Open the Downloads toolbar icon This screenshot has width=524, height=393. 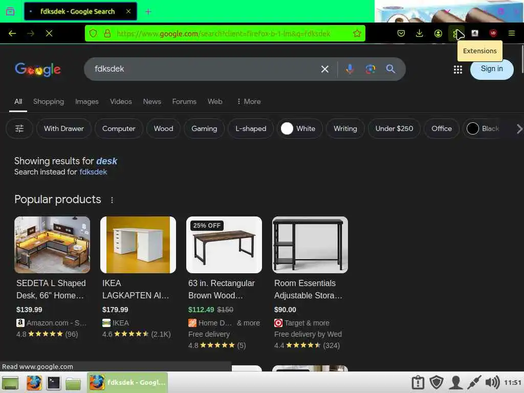tap(420, 33)
